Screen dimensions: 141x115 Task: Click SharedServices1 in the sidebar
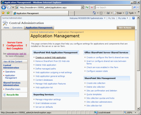click(x=13, y=89)
